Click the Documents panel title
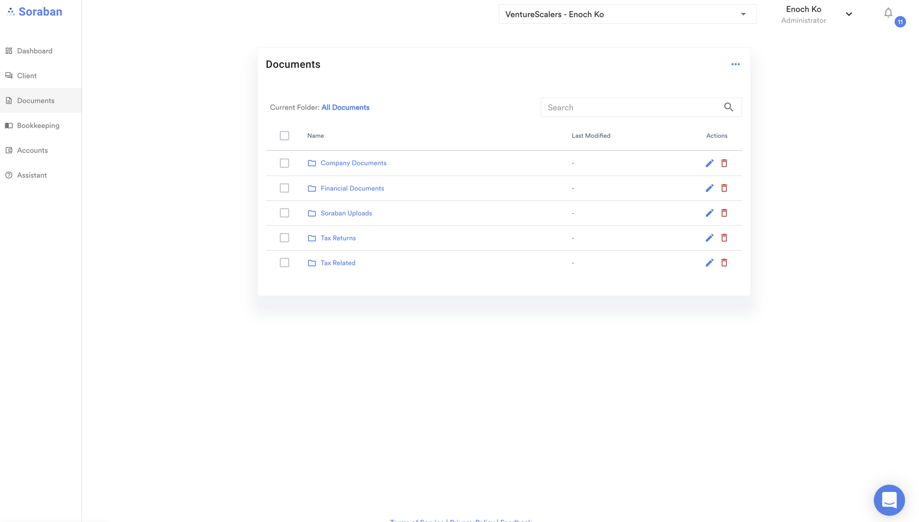919x522 pixels. coord(293,65)
